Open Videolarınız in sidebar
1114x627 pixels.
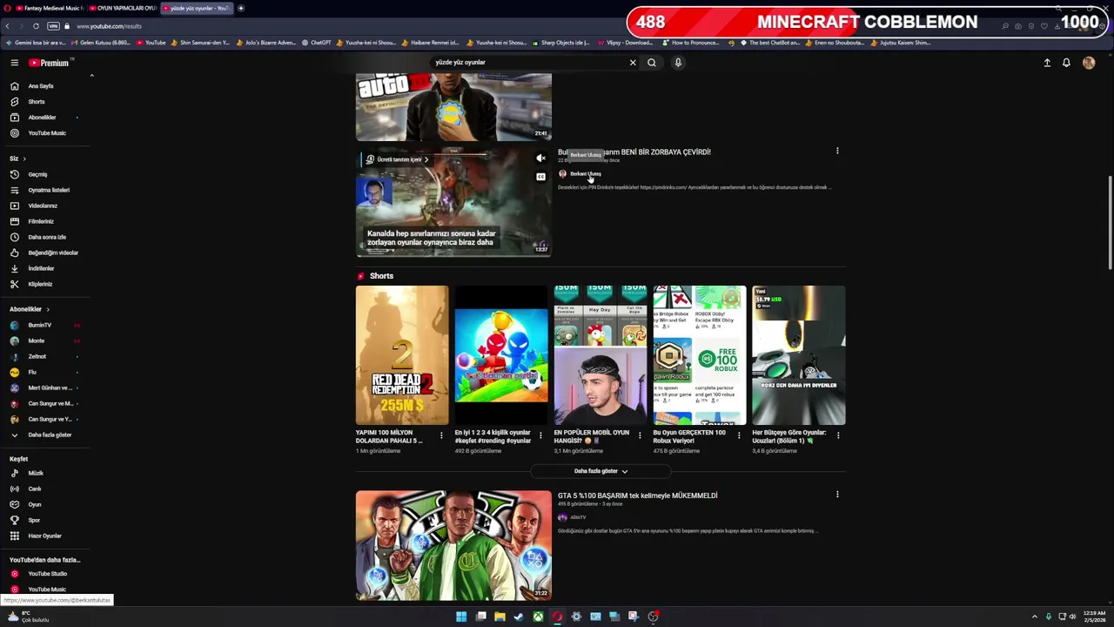coord(43,206)
